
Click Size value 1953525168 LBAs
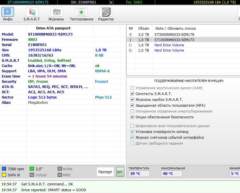[x=45, y=50]
